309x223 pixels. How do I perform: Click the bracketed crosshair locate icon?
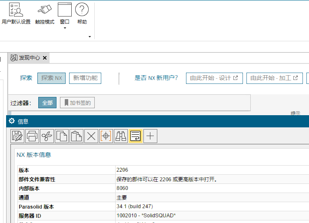[x=106, y=136]
